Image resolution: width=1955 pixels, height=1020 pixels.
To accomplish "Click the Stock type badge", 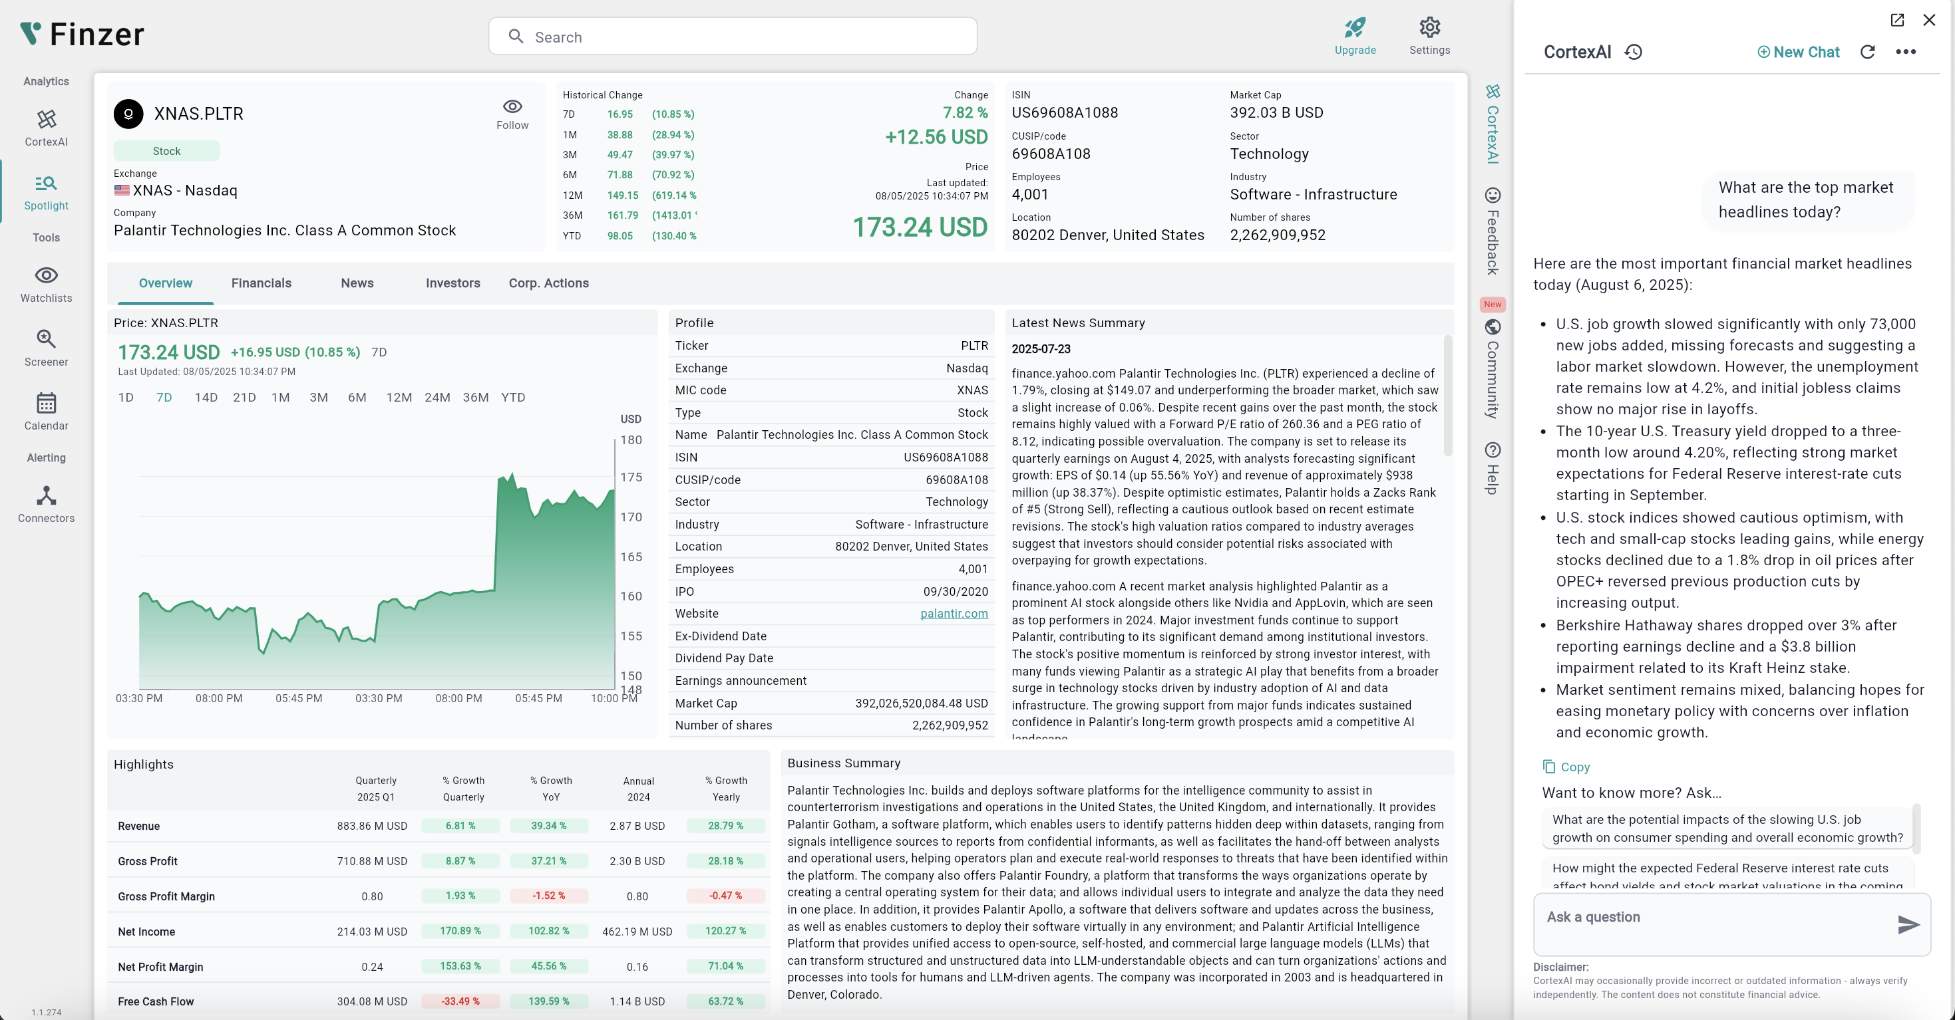I will pyautogui.click(x=167, y=151).
